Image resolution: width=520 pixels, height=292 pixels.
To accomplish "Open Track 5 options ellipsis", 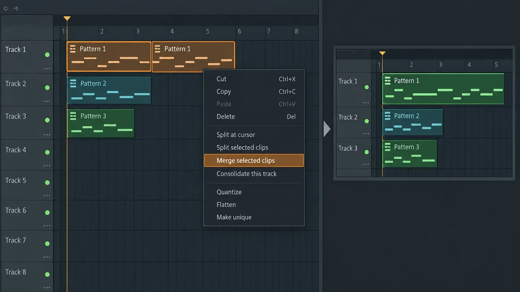I will click(47, 196).
